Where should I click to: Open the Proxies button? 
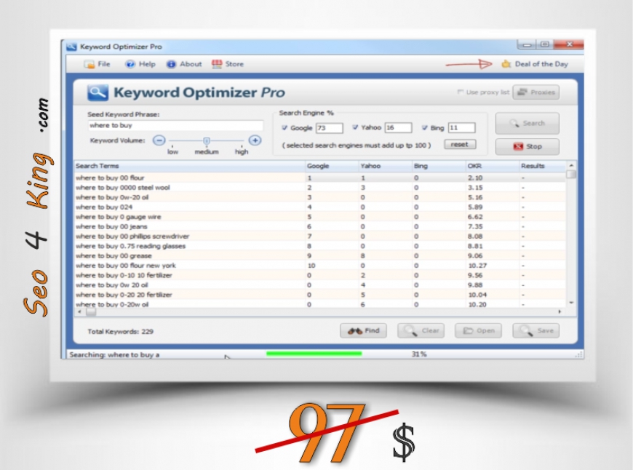pos(536,92)
